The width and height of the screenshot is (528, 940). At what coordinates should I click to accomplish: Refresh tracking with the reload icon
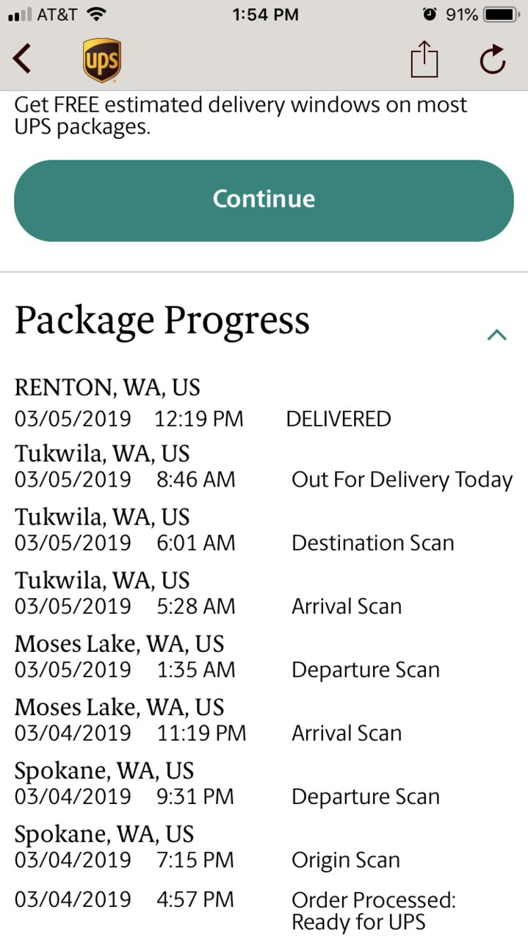tap(493, 60)
